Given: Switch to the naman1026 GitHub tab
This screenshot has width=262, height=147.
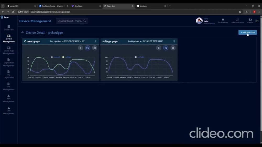Looking at the screenshot, I should [21, 6].
